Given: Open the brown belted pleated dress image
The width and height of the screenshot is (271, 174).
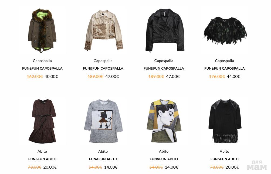Looking at the screenshot, I should click(x=42, y=121).
